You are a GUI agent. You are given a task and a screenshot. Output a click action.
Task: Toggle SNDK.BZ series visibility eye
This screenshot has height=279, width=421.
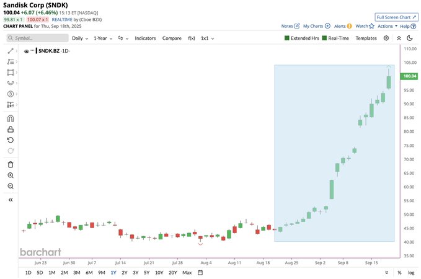tap(26, 51)
